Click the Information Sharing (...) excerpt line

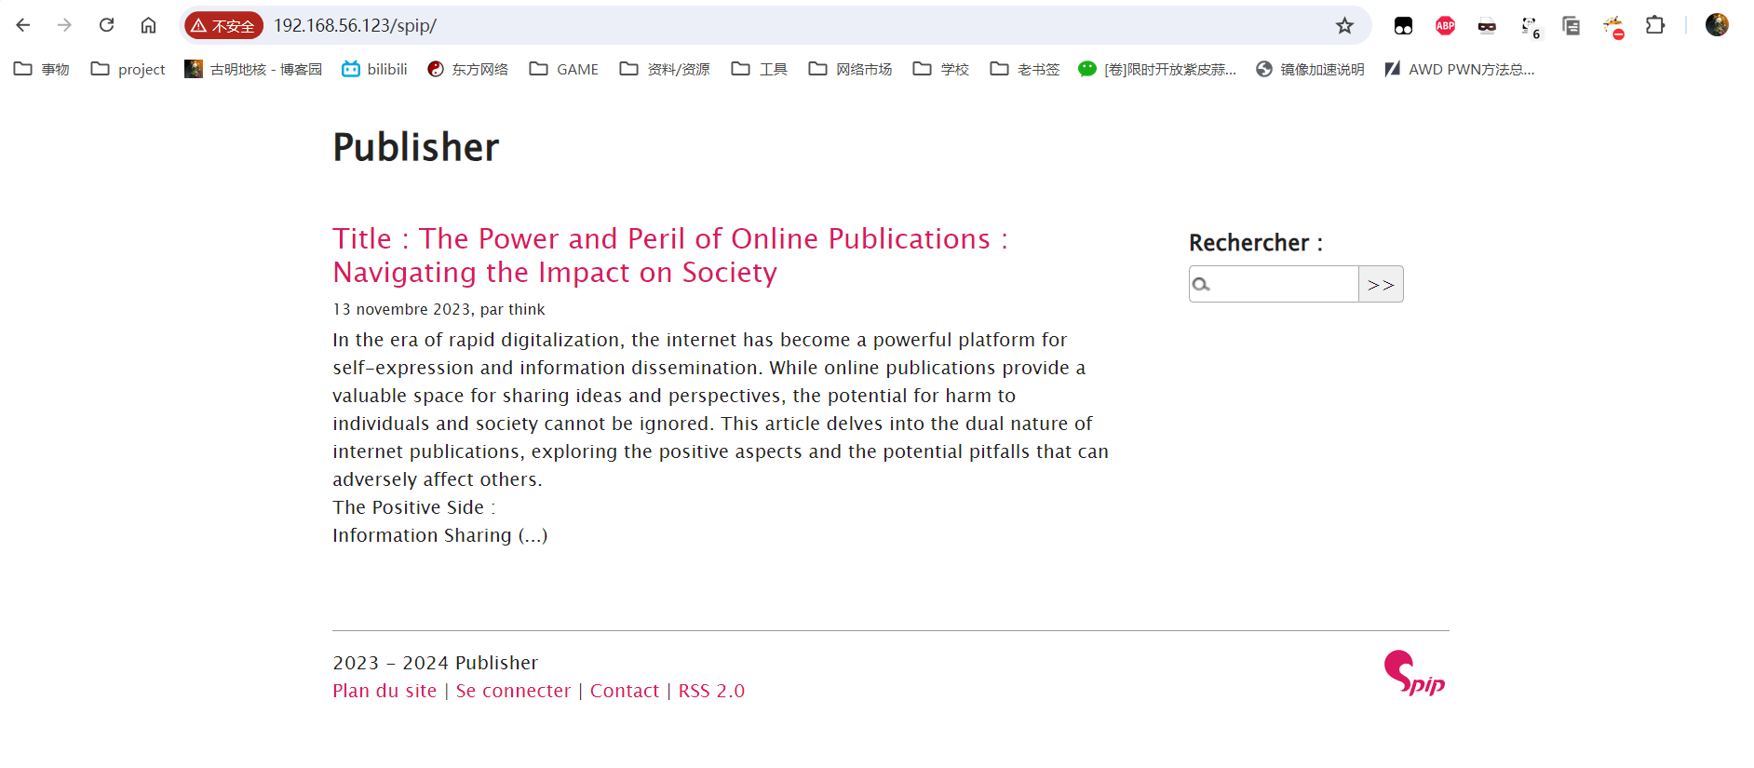440,535
